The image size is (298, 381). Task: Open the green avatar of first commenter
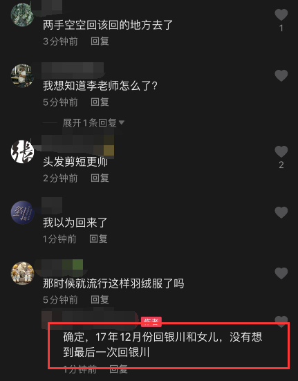22,15
